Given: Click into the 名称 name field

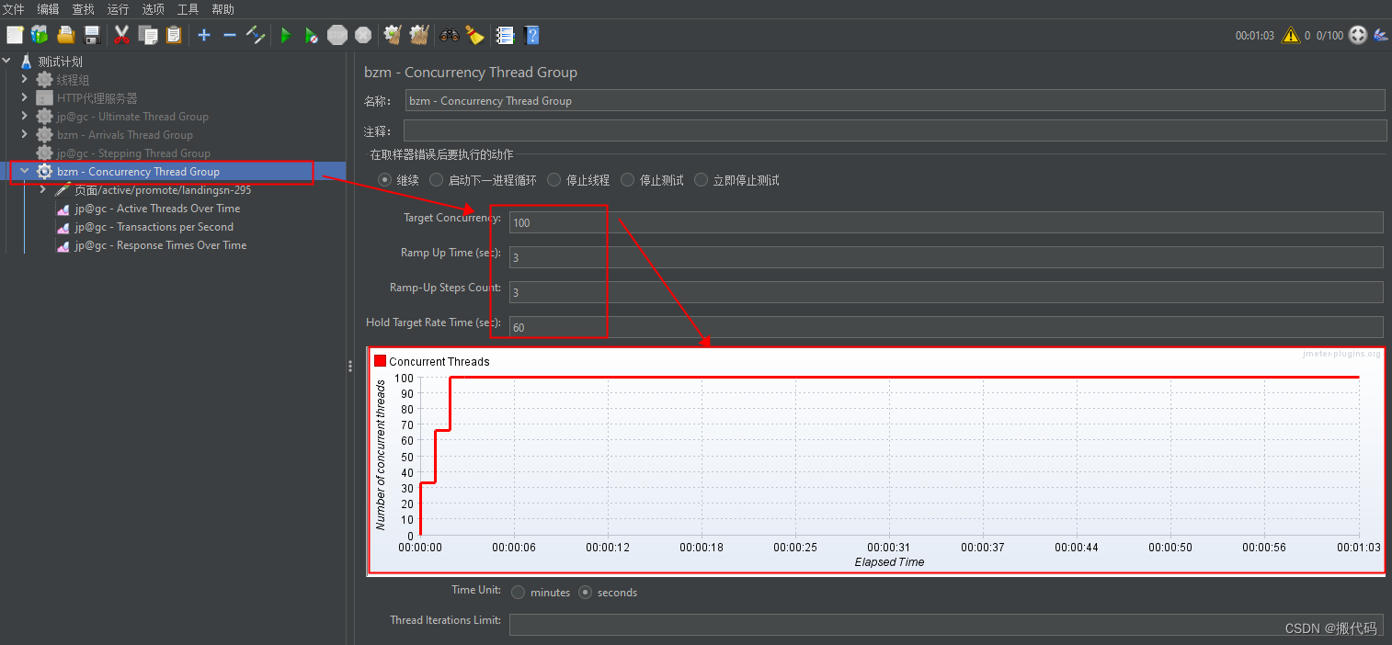Looking at the screenshot, I should tap(895, 100).
